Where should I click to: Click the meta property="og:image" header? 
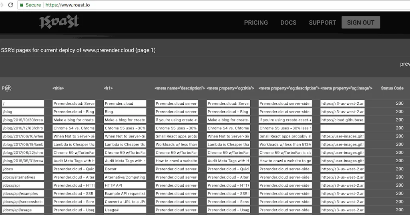[x=346, y=88]
